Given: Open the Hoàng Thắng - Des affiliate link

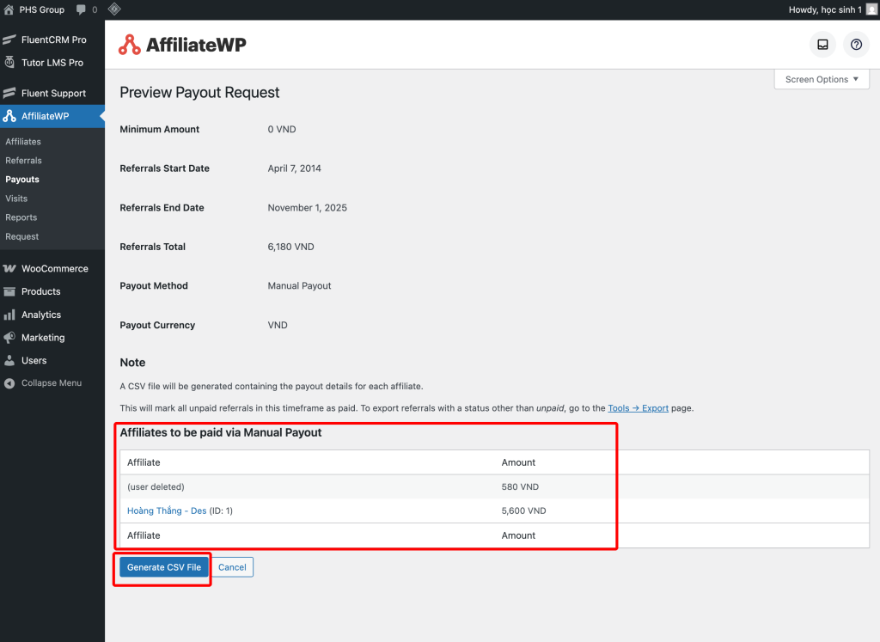Looking at the screenshot, I should (167, 511).
